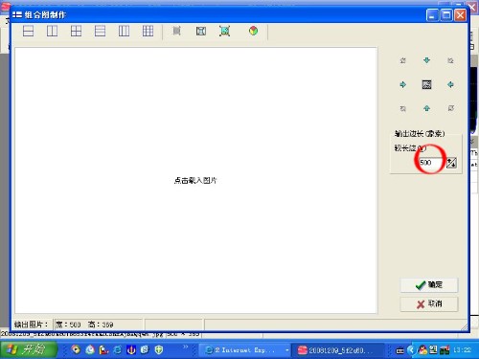Viewport: 479px width, 359px height.
Task: Toggle the long/short side switch button beside 500
Action: (x=451, y=163)
